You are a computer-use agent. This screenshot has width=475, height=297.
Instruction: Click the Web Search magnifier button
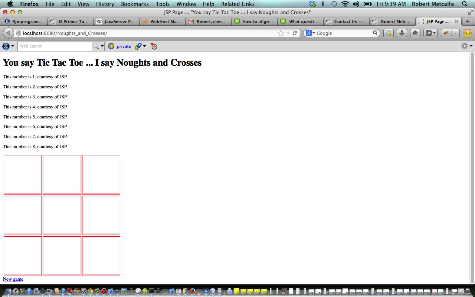pos(96,46)
